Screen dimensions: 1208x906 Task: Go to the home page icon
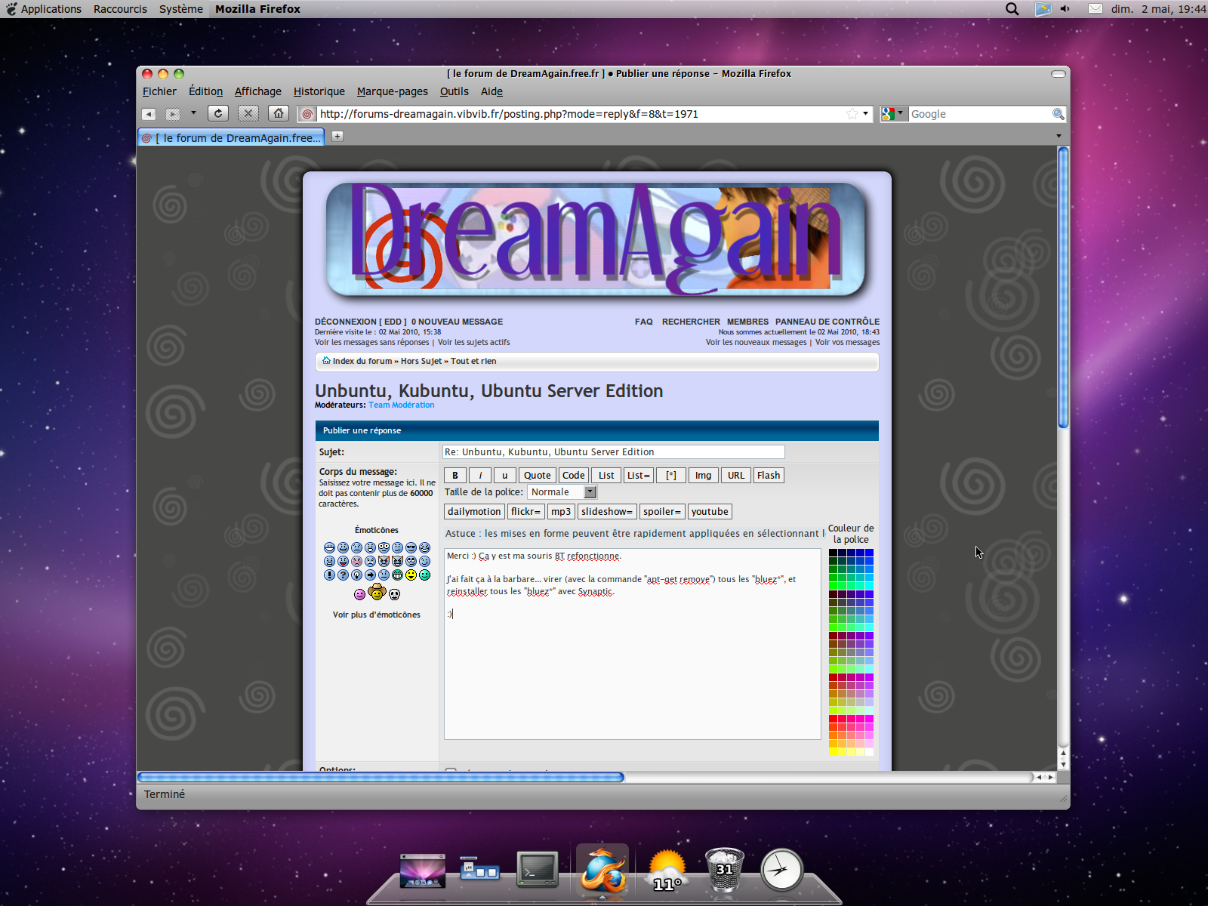click(x=279, y=113)
